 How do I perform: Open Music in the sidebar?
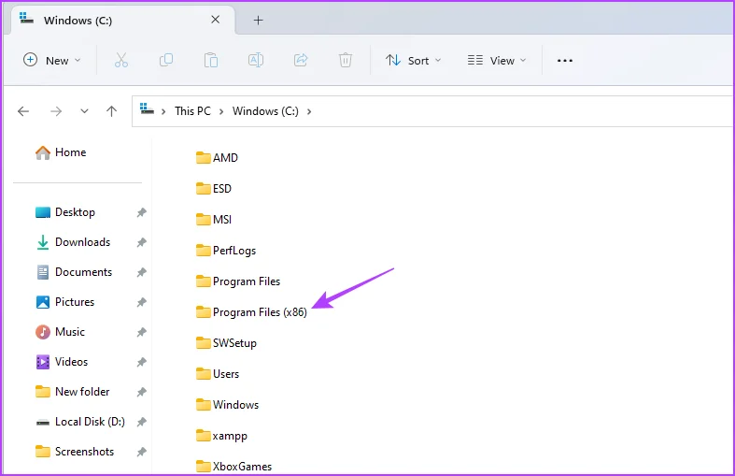point(61,332)
